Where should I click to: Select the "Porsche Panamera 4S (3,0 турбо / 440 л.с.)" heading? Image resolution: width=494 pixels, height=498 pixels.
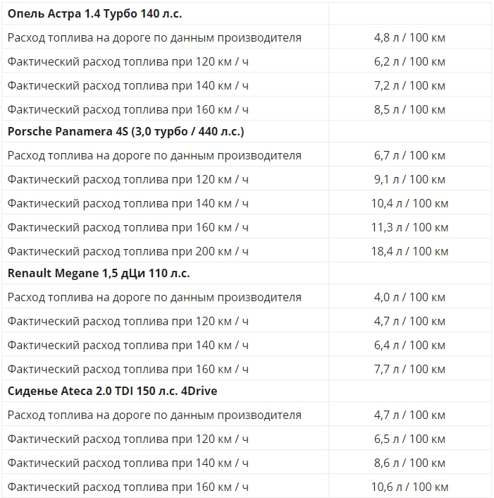click(125, 131)
